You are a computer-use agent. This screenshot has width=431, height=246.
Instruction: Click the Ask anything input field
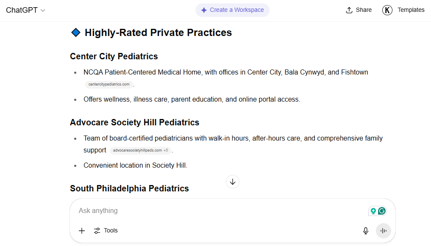220,210
